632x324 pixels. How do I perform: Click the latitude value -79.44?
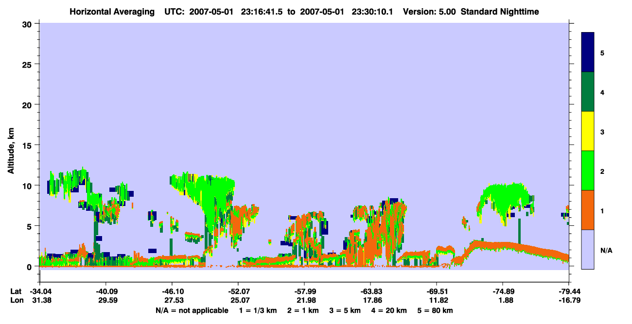tap(569, 291)
